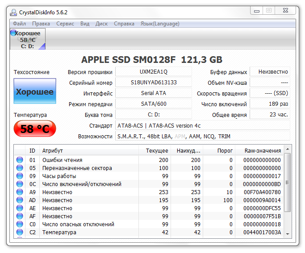Click the 23 час. power on hours field
Screen dimensions: 305x253
(x=270, y=114)
